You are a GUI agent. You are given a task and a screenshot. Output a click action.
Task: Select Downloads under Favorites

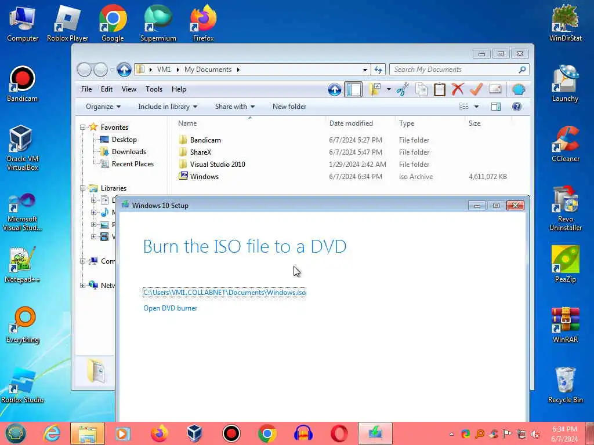(129, 152)
